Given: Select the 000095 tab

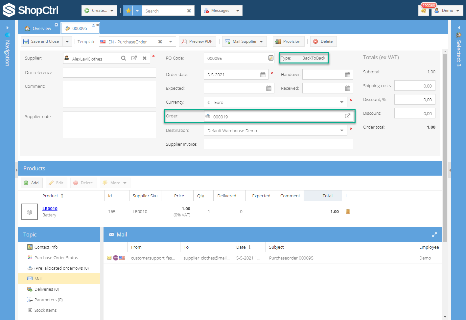Looking at the screenshot, I should point(80,29).
